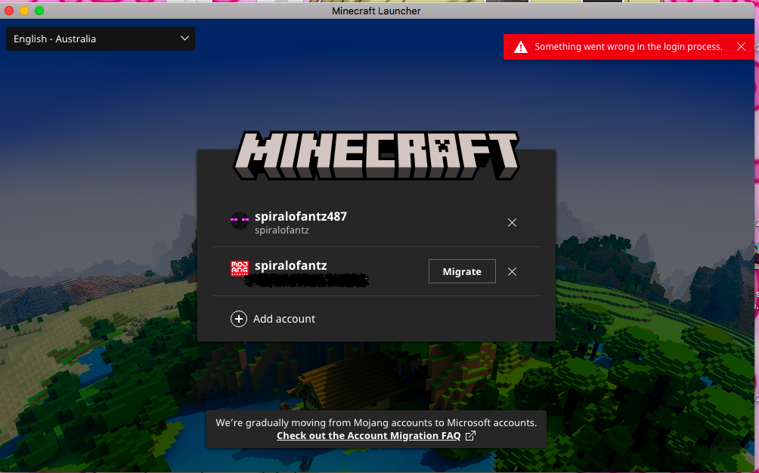The image size is (759, 473).
Task: Click the Add account plus icon
Action: (239, 319)
